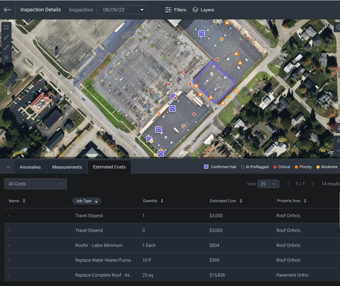Toggle the Critical anomalies legend filter
The height and width of the screenshot is (286, 340).
(x=282, y=167)
